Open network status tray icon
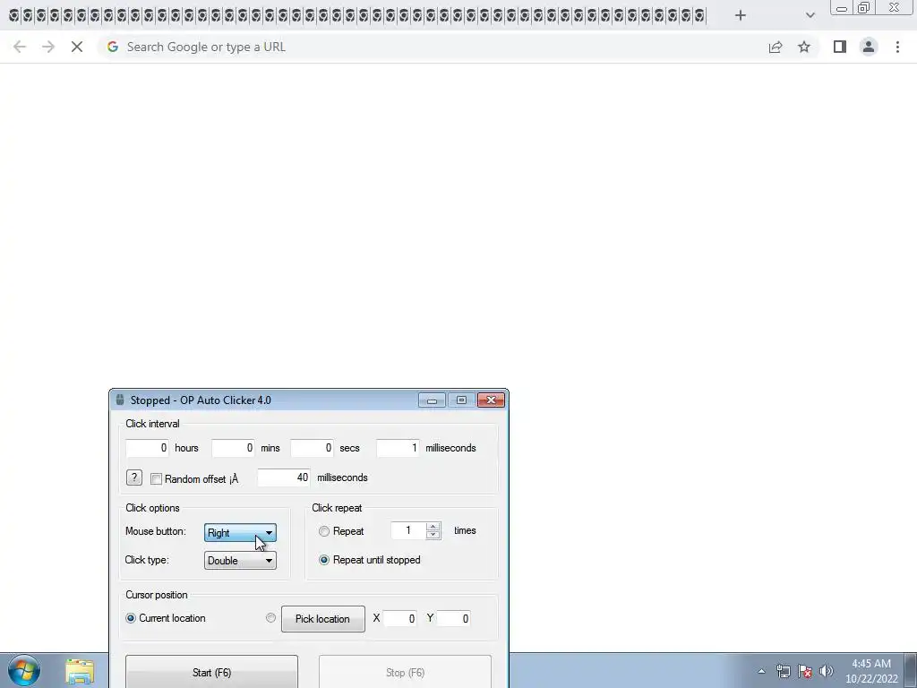The height and width of the screenshot is (688, 917). pos(783,672)
